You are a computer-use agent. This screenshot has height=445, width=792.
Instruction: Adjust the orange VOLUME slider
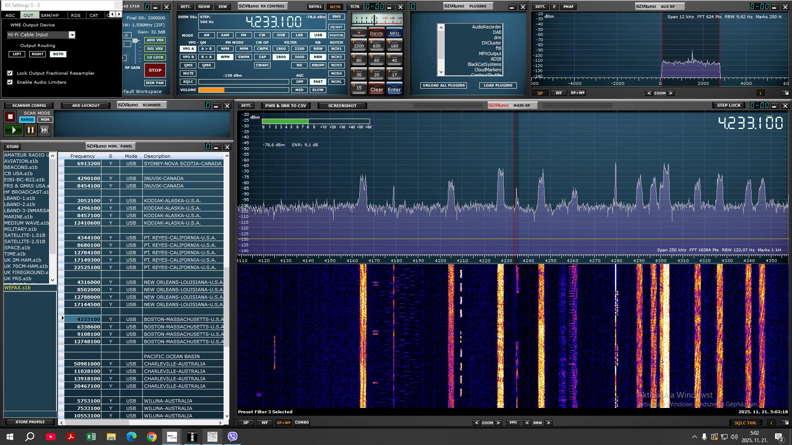pyautogui.click(x=224, y=90)
